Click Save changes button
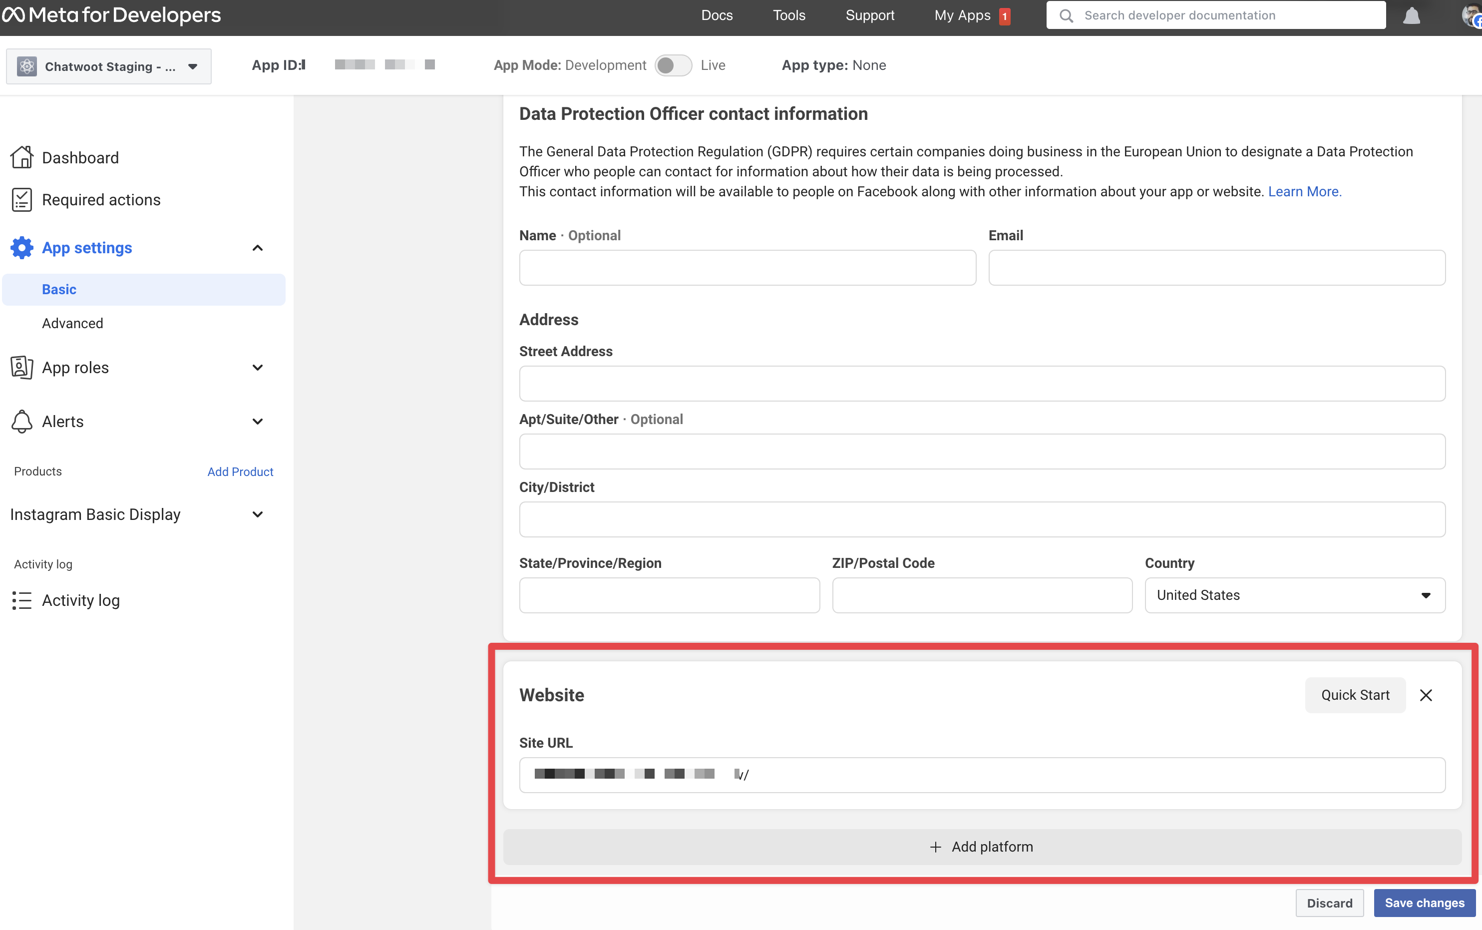Image resolution: width=1482 pixels, height=930 pixels. coord(1424,903)
